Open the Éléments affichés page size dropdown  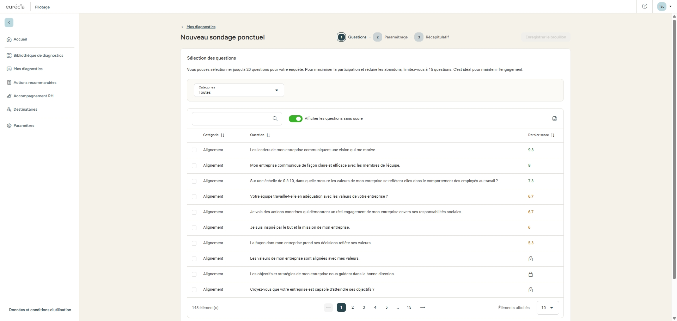pyautogui.click(x=547, y=308)
